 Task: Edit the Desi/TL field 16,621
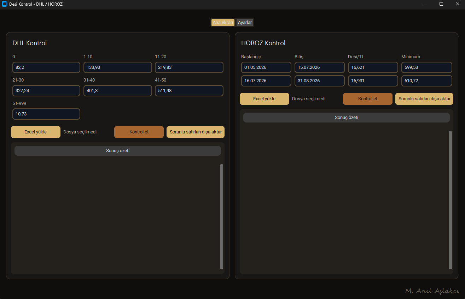click(373, 67)
